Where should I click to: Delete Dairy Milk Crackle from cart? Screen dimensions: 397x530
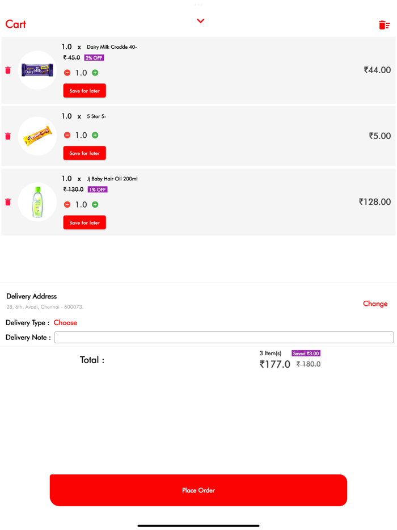(x=8, y=70)
